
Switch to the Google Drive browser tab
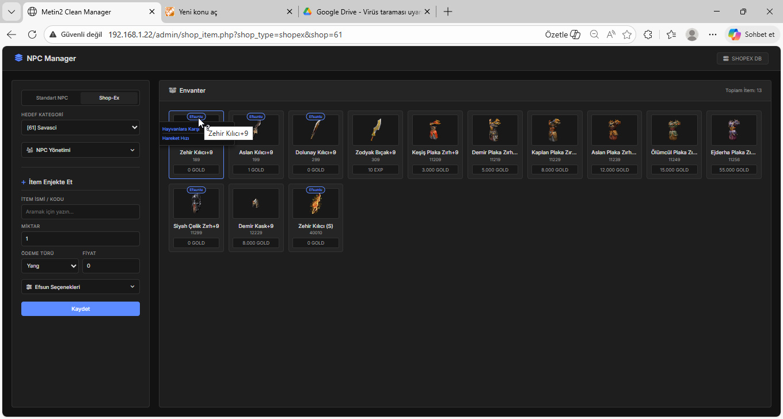366,12
